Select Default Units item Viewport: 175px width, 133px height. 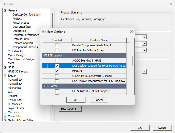click(21, 39)
